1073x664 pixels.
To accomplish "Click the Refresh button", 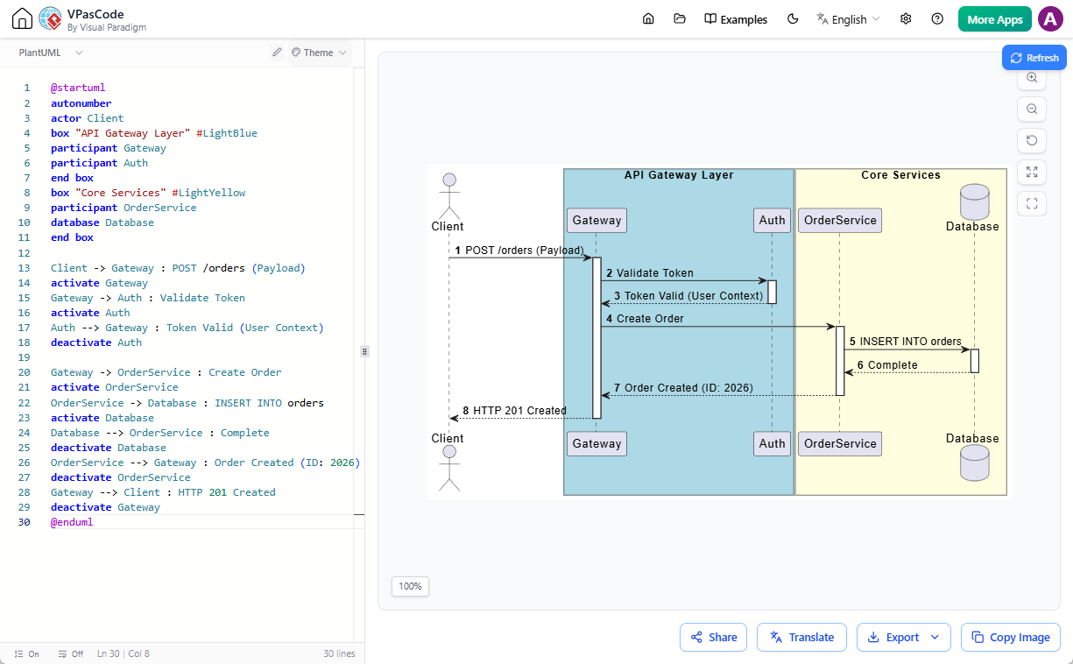I will pos(1034,58).
